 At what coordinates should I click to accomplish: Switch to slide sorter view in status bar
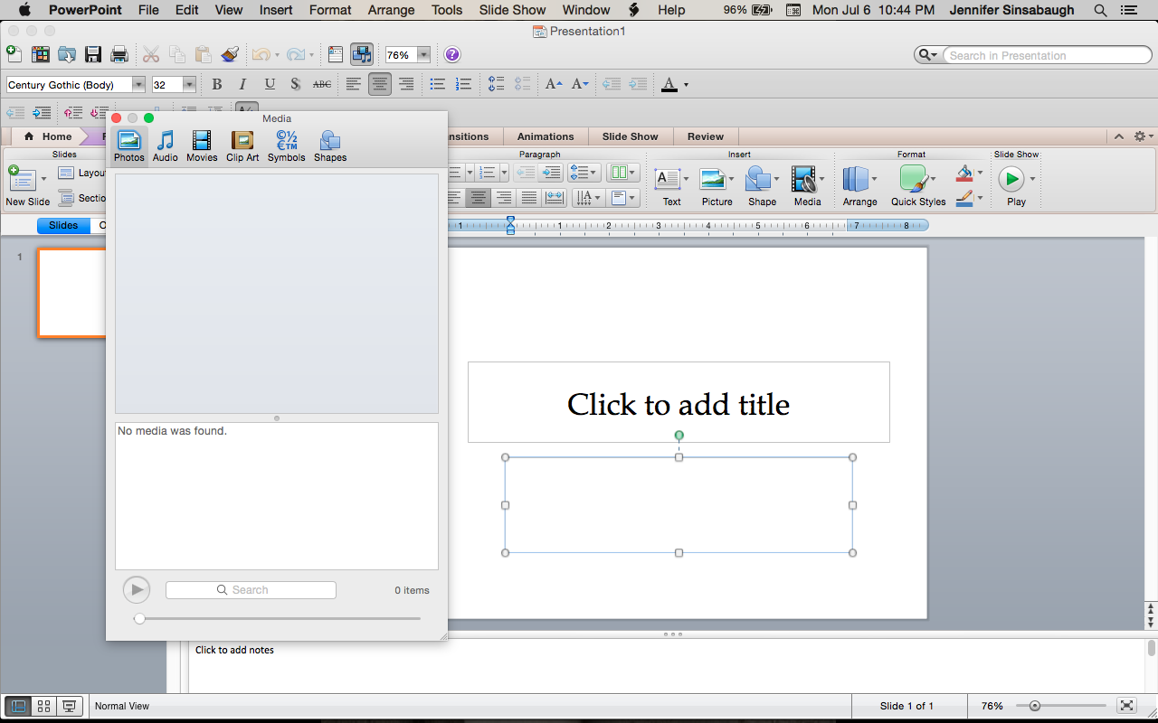point(43,706)
